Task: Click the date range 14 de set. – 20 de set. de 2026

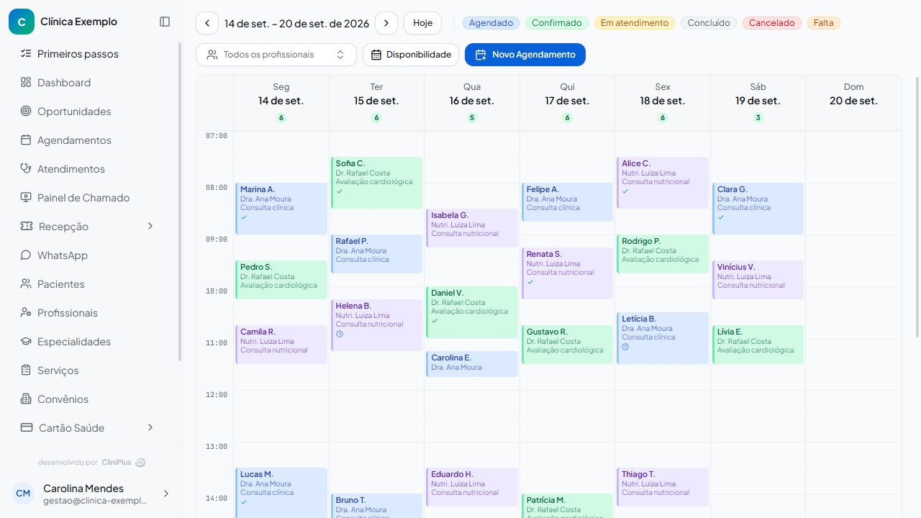Action: (296, 23)
